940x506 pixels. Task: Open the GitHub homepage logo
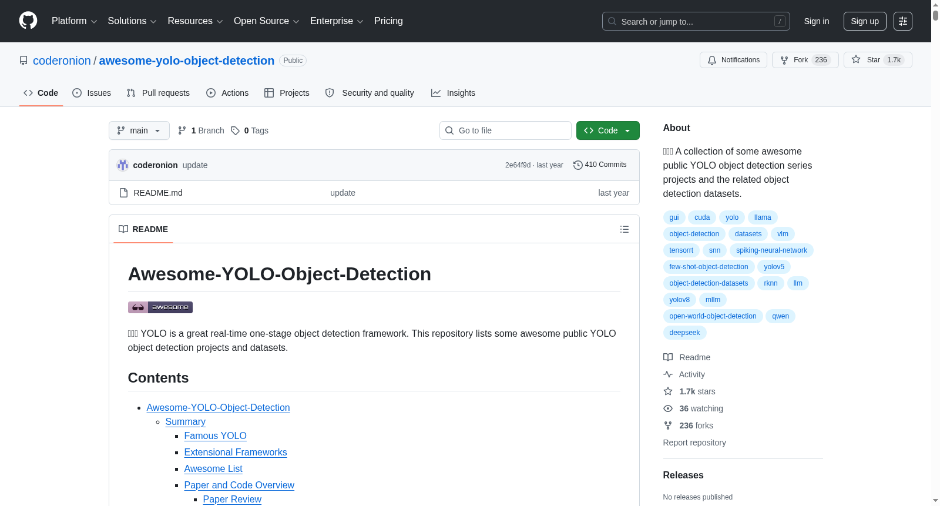(28, 21)
